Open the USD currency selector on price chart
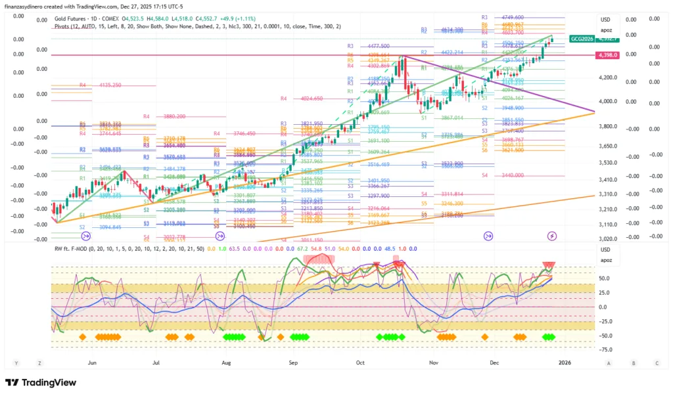673x396 pixels. pos(606,19)
